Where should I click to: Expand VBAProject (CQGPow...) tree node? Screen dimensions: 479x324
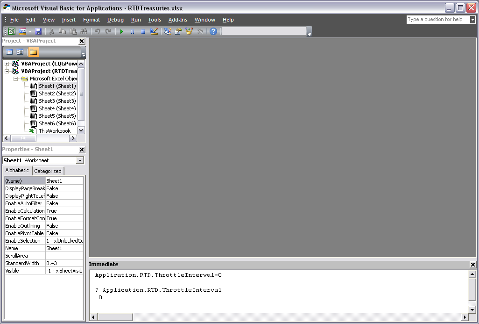click(7, 64)
